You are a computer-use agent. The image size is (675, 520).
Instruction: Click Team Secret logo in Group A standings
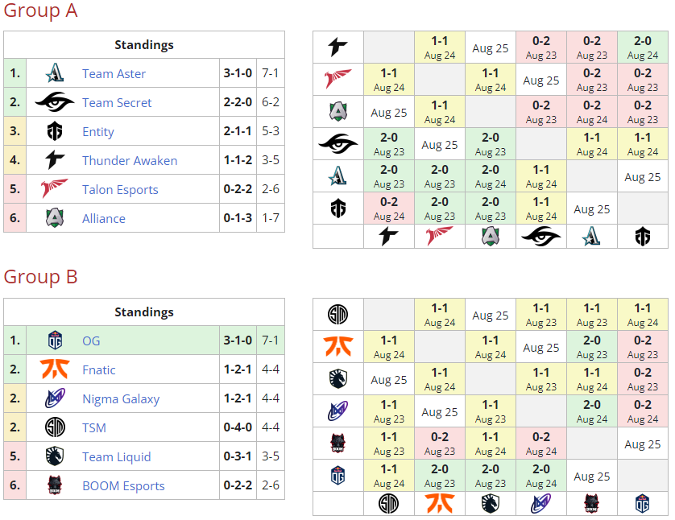[55, 102]
